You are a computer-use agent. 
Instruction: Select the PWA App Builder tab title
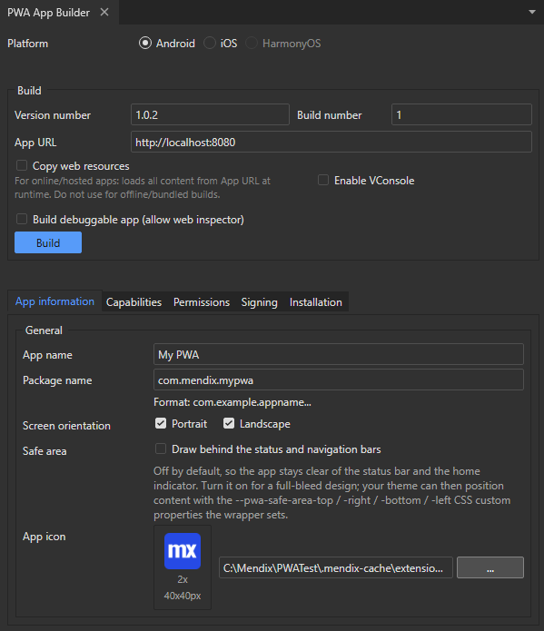pos(48,13)
